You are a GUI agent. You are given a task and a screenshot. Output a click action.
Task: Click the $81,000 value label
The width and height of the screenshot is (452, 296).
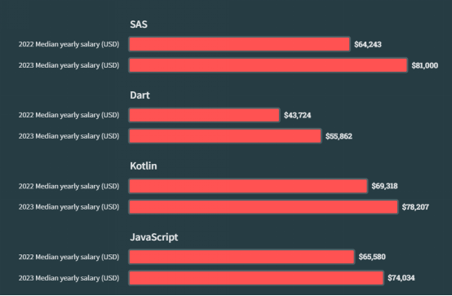[424, 65]
